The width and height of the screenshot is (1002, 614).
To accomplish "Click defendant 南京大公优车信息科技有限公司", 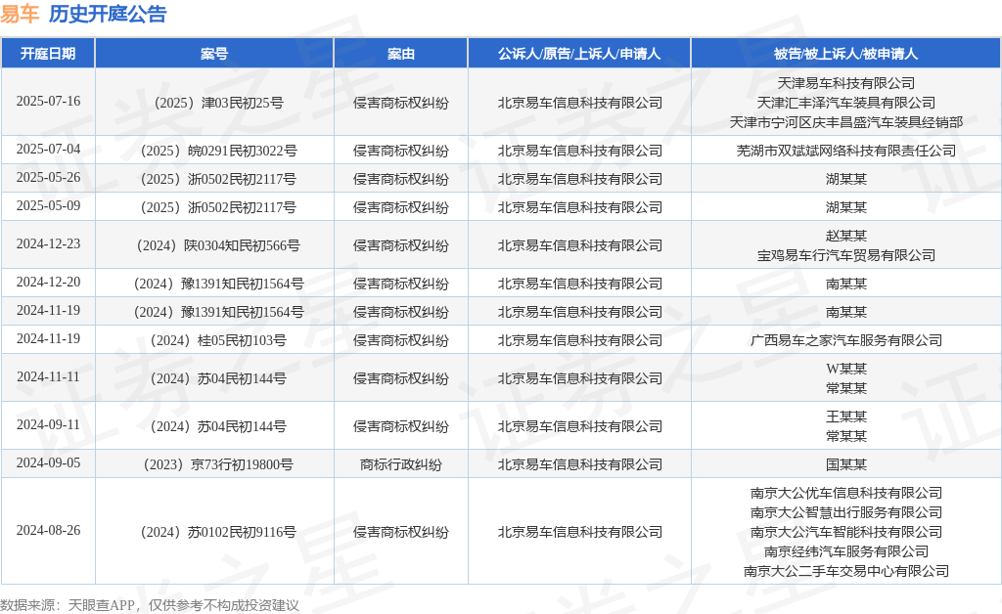I will (846, 493).
